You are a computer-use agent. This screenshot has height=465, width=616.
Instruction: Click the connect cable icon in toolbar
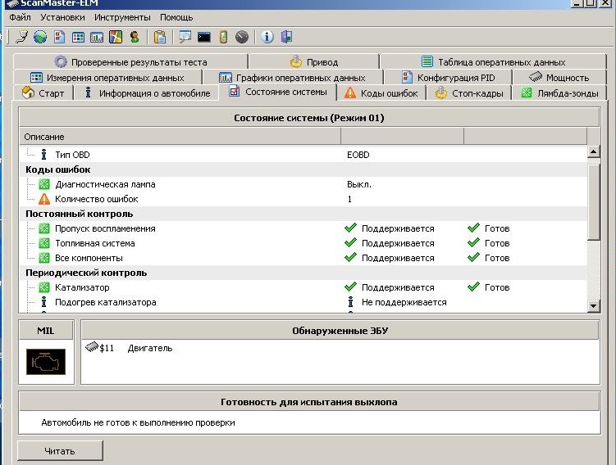tap(22, 37)
